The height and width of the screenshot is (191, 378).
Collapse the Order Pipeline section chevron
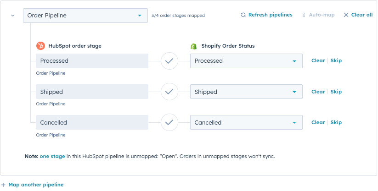click(x=13, y=16)
